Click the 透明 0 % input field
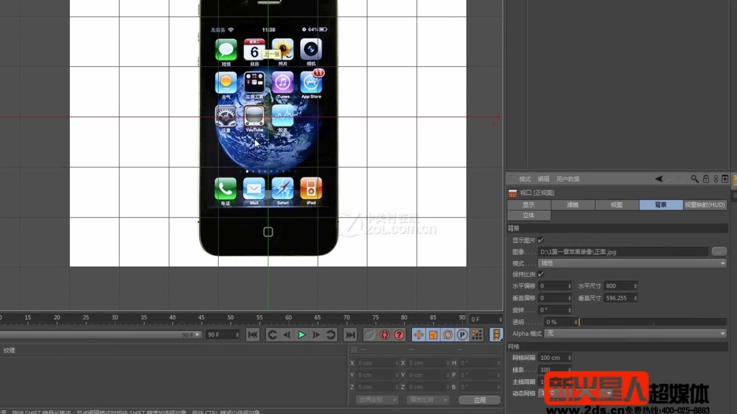This screenshot has height=414, width=737. 561,322
